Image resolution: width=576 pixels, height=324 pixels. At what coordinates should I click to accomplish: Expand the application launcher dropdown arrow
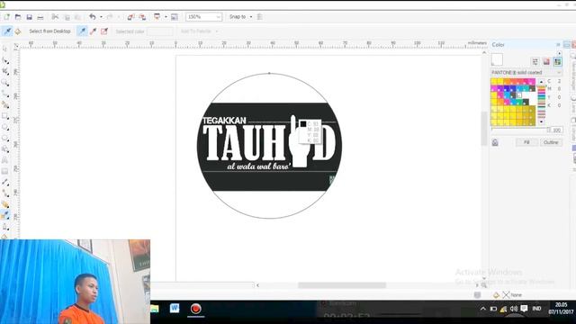(166, 17)
